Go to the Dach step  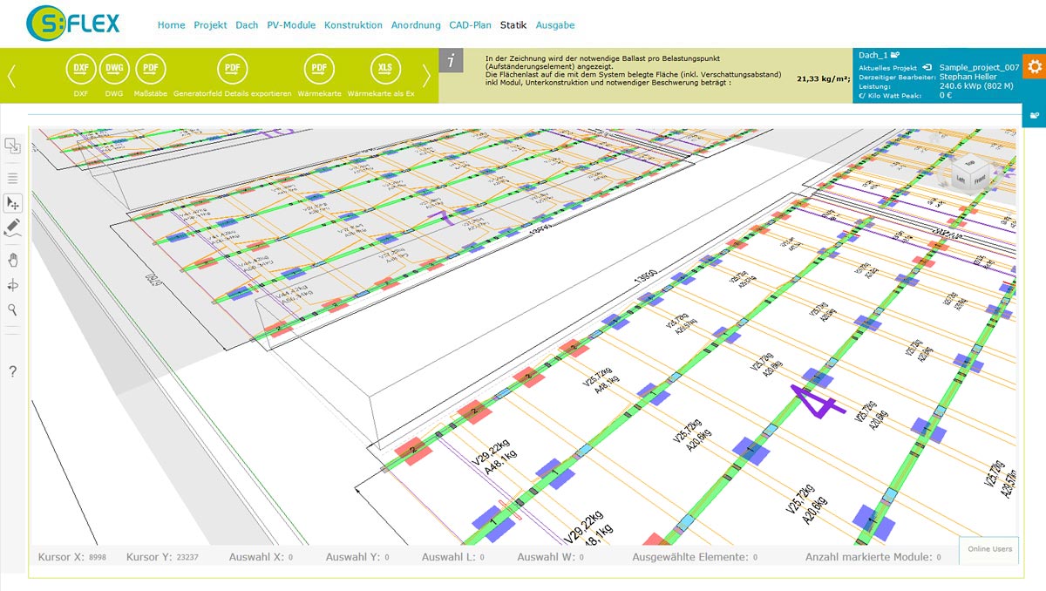(247, 25)
